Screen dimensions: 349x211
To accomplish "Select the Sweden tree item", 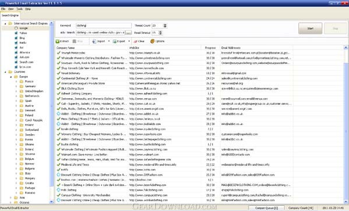I will point(30,135).
